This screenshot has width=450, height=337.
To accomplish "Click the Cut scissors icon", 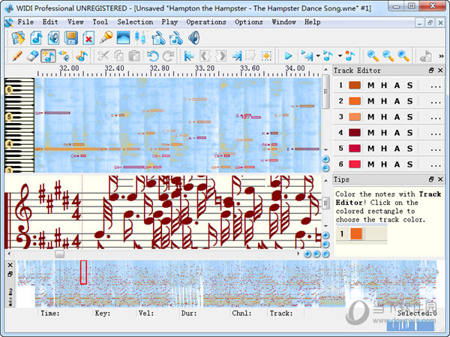I will pos(103,56).
